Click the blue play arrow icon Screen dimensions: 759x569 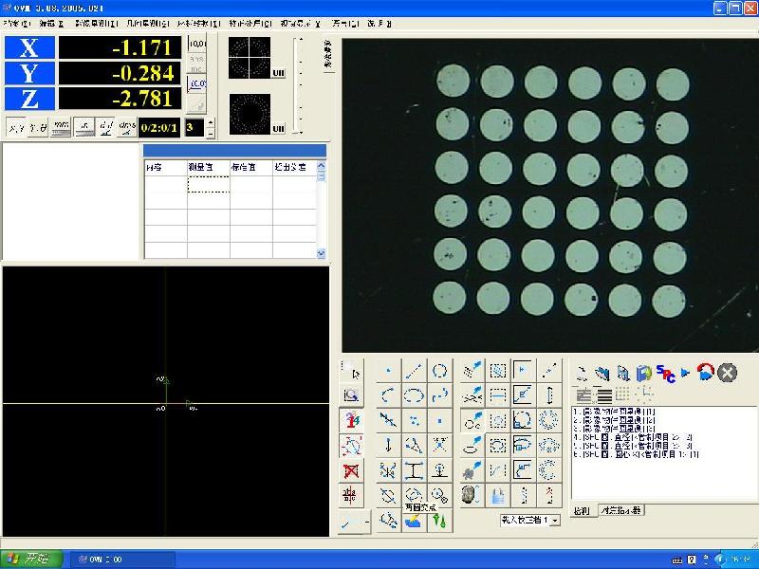(x=685, y=373)
